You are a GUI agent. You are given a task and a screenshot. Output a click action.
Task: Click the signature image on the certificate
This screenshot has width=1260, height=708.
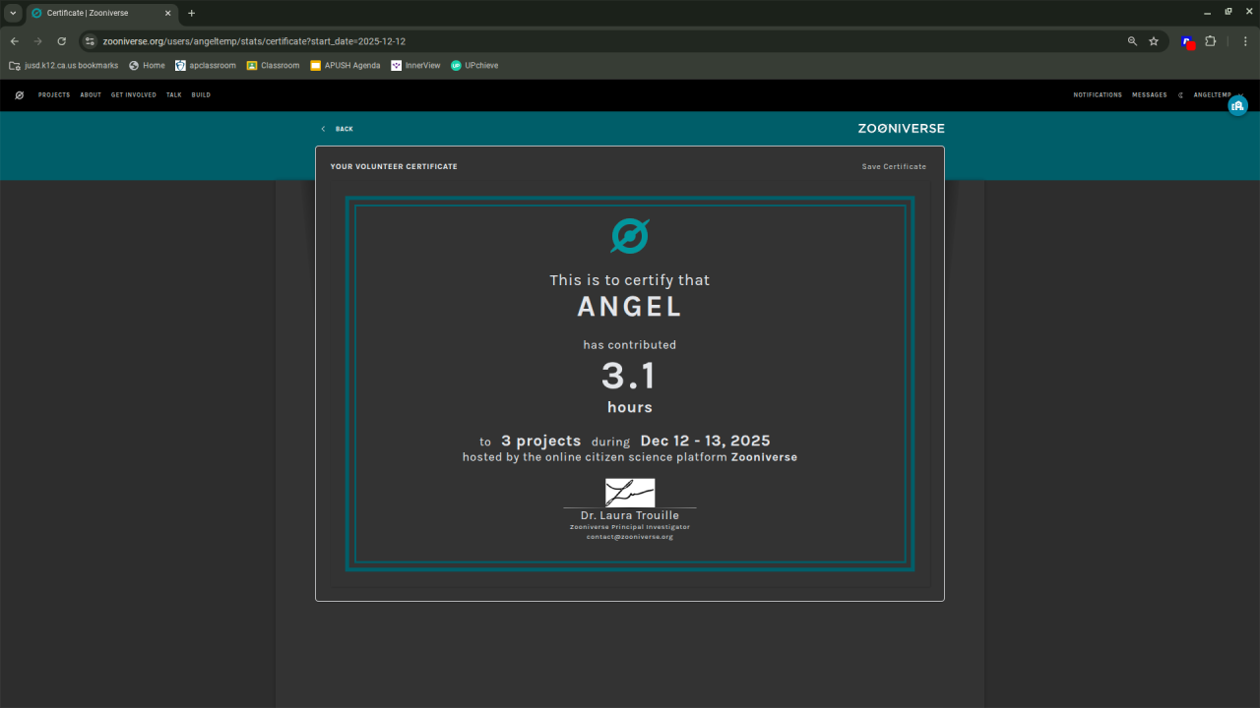point(630,493)
